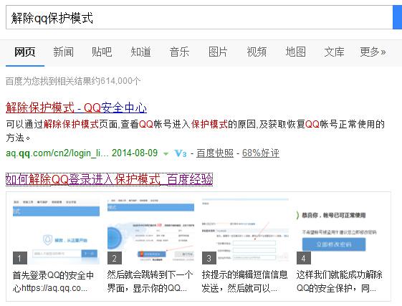Screen dimensions: 402x306
Task: Switch to the 图片 tab
Action: tap(218, 52)
